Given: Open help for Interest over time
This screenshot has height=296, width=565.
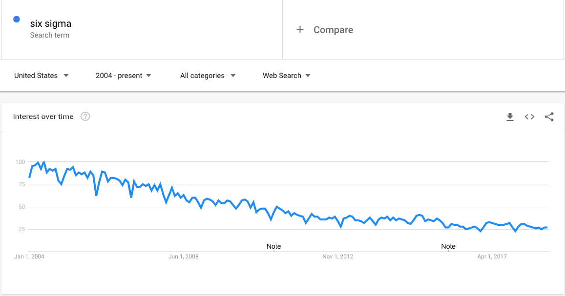Looking at the screenshot, I should click(85, 117).
